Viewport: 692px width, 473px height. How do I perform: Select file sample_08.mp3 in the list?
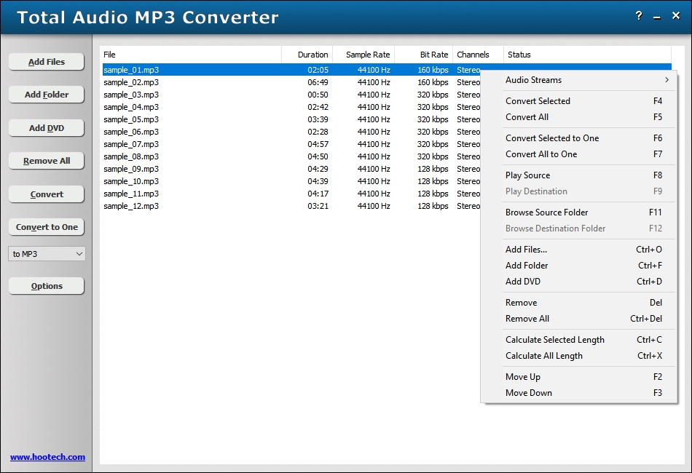pos(131,156)
